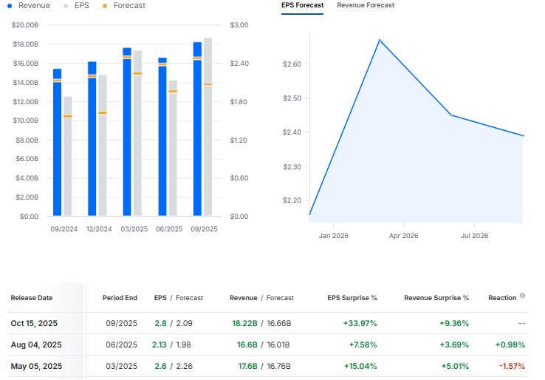Screen dimensions: 545x380
Task: Click orange forecast marker on 12/2024 revenue bar
Action: coord(92,76)
